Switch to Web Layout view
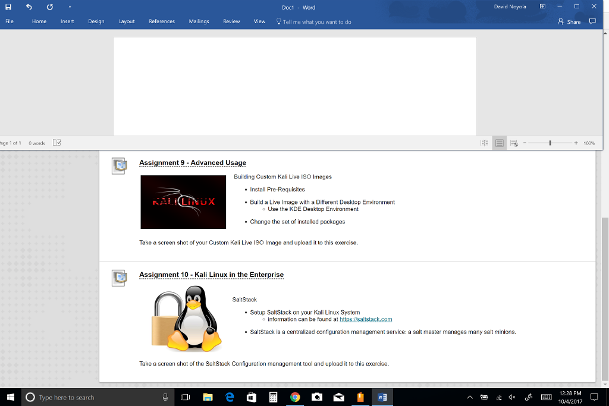The height and width of the screenshot is (406, 609). 514,143
